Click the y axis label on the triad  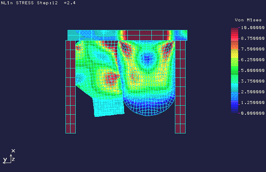(5, 160)
